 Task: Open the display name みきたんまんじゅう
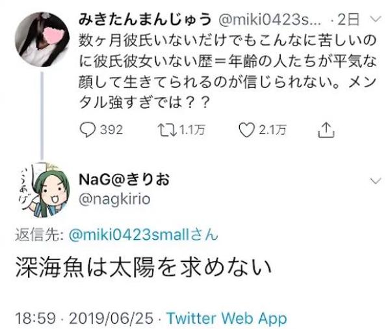point(145,20)
